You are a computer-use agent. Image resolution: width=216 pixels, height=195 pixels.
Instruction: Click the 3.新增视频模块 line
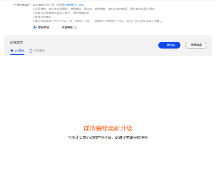(x=42, y=17)
